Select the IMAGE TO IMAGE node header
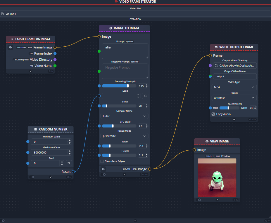Screen dimensions: 271x223 (x=124, y=28)
